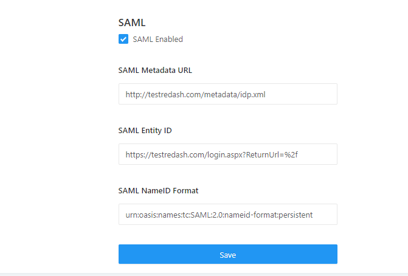This screenshot has height=276, width=408.
Task: Place cursor in urn:oasis nameid-format persistent text
Action: (219, 215)
